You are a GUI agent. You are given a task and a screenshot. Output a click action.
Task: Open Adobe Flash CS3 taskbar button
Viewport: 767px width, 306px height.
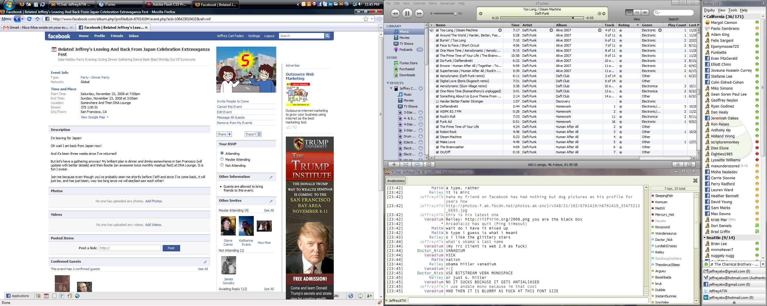click(x=167, y=4)
